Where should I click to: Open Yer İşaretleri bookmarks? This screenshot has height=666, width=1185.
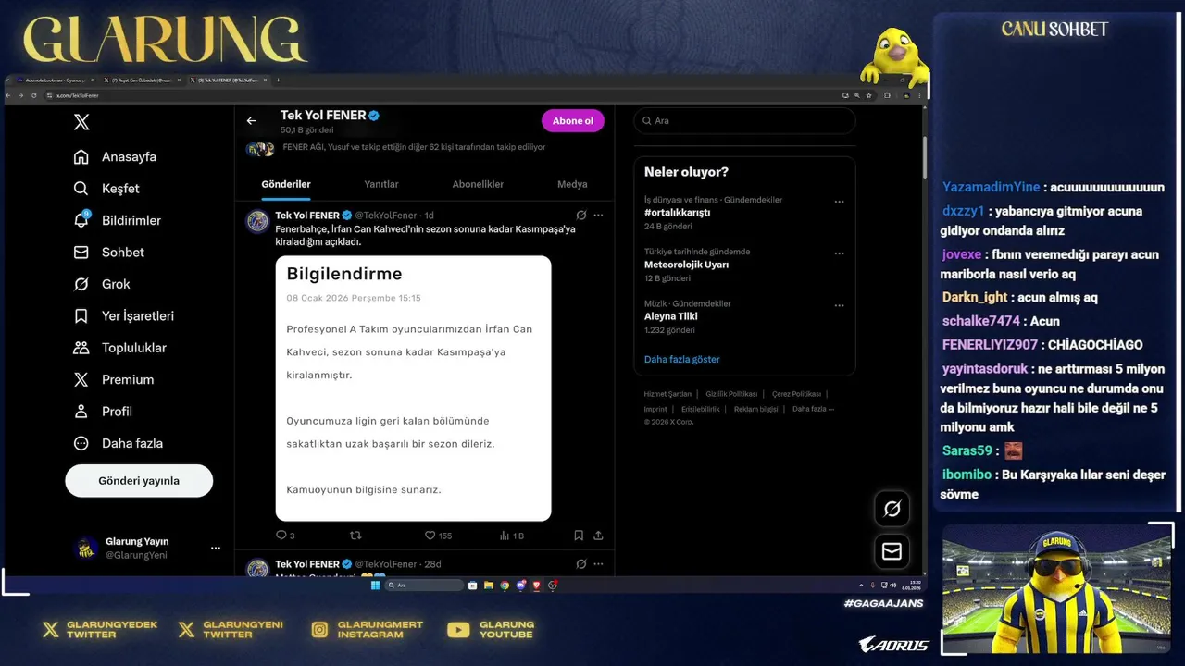(x=123, y=316)
